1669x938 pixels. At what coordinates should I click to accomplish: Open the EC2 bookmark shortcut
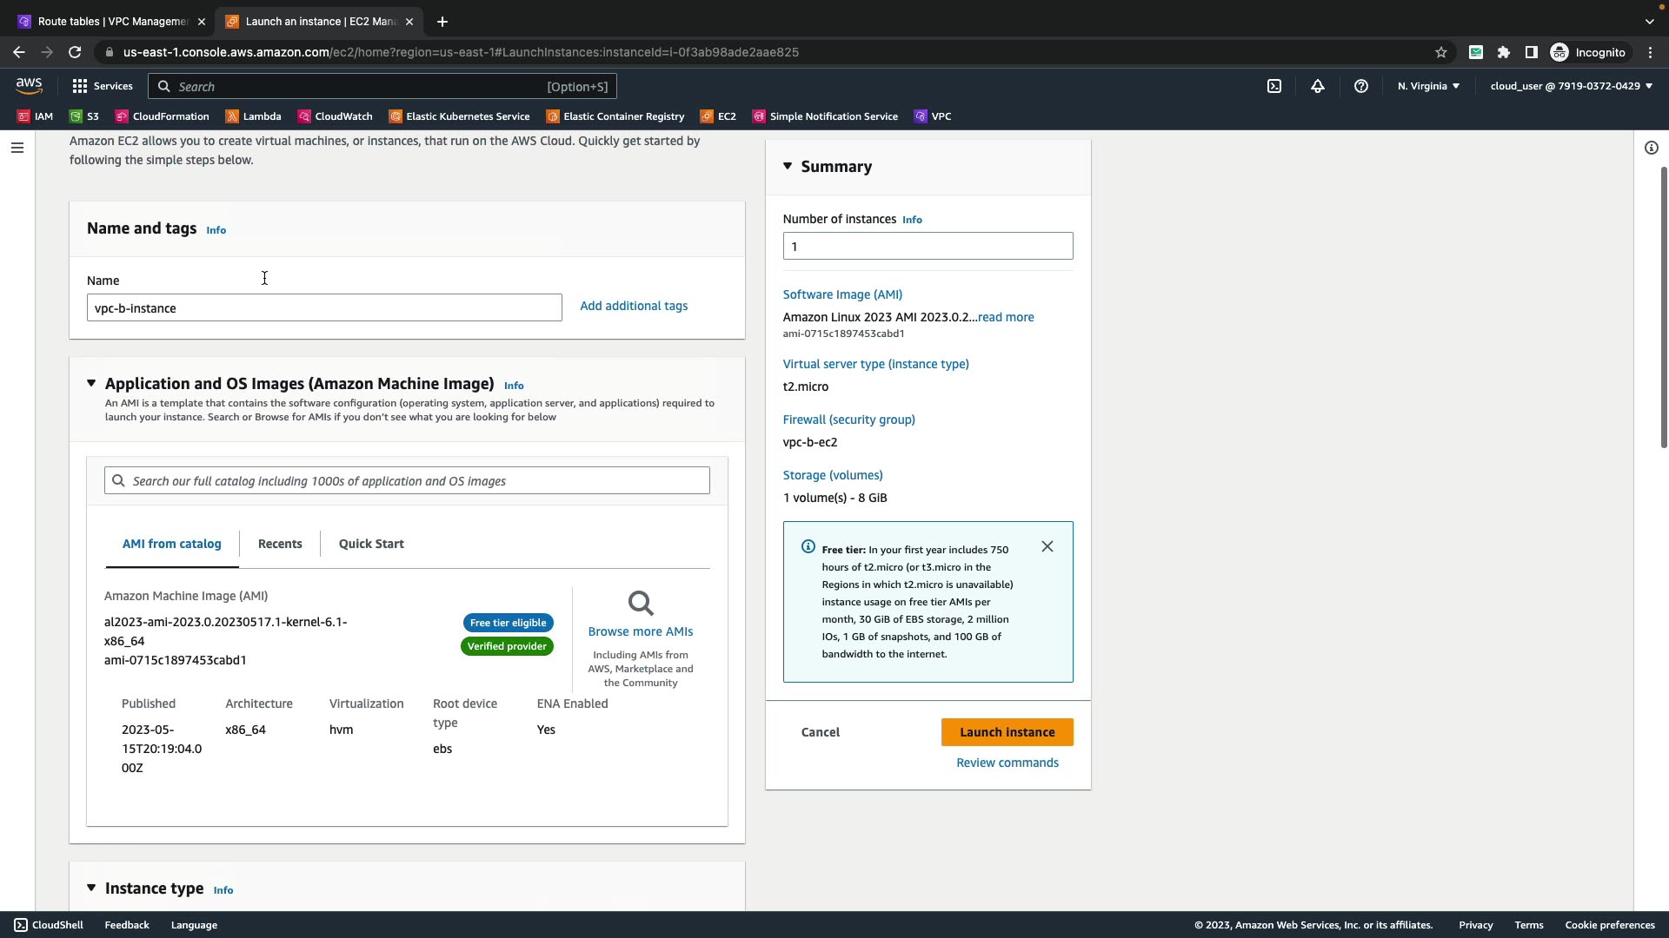[x=719, y=116]
